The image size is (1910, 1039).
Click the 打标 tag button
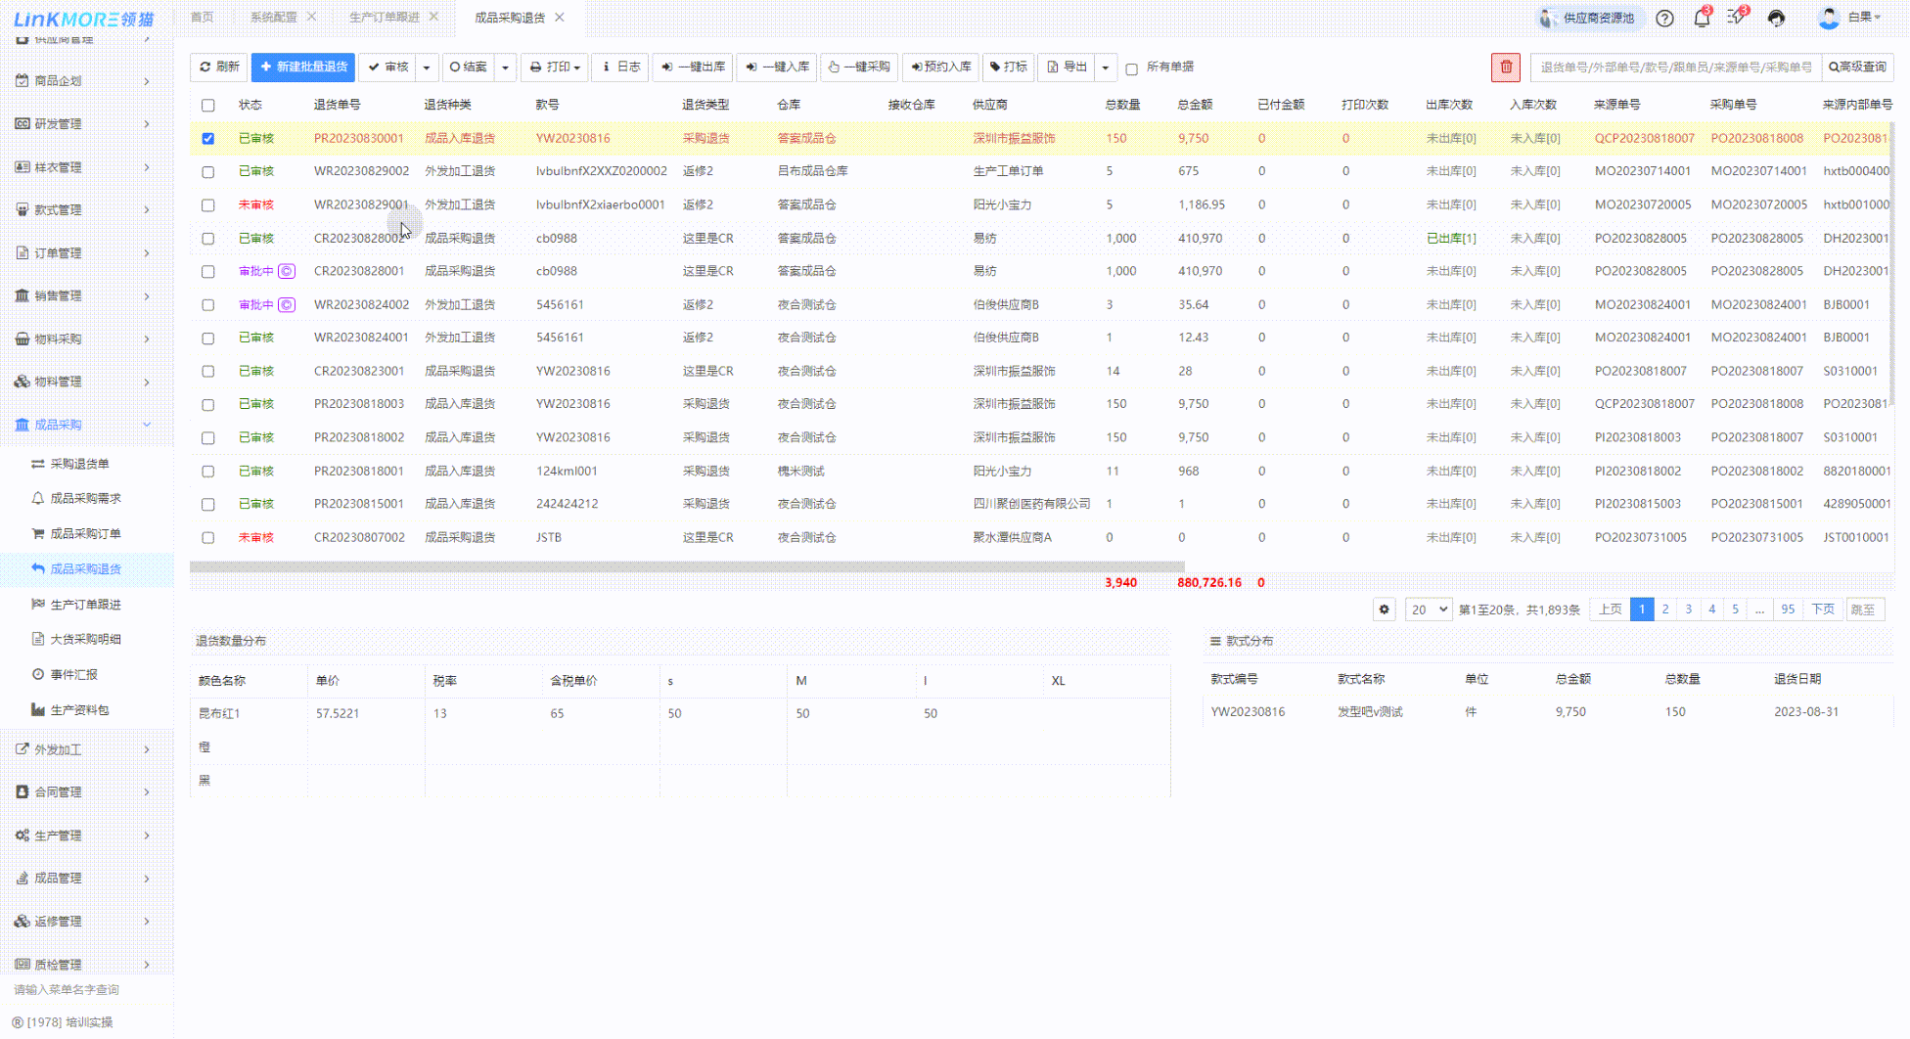click(x=1008, y=67)
